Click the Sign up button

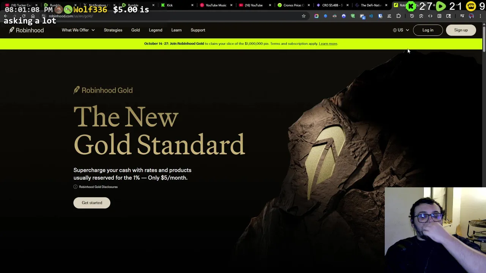461,30
